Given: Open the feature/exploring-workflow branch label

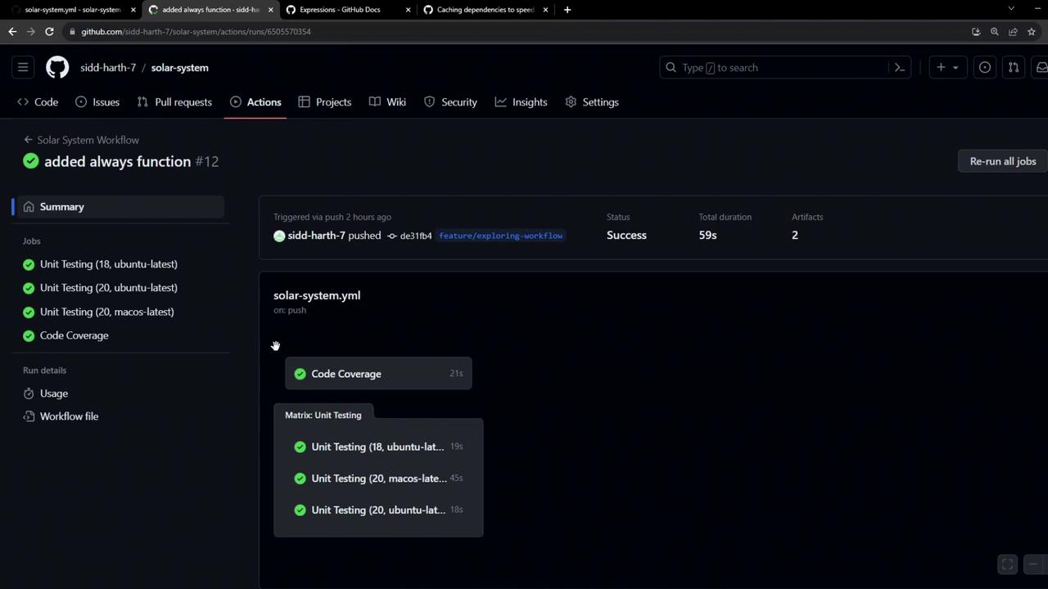Looking at the screenshot, I should point(501,236).
